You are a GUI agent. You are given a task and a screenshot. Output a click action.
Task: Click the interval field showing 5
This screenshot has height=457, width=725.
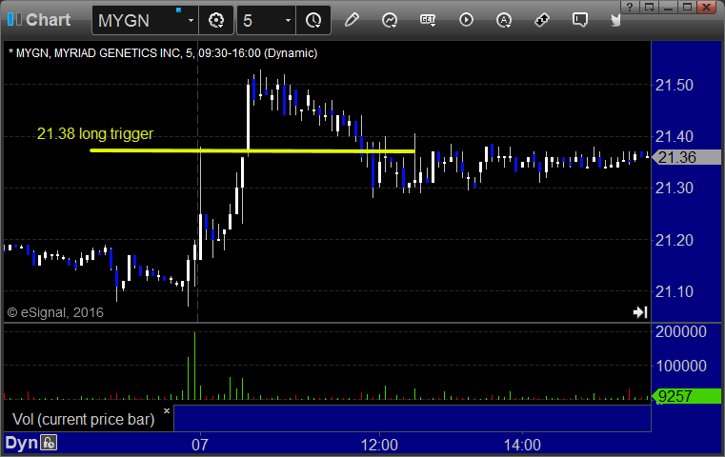pos(259,20)
